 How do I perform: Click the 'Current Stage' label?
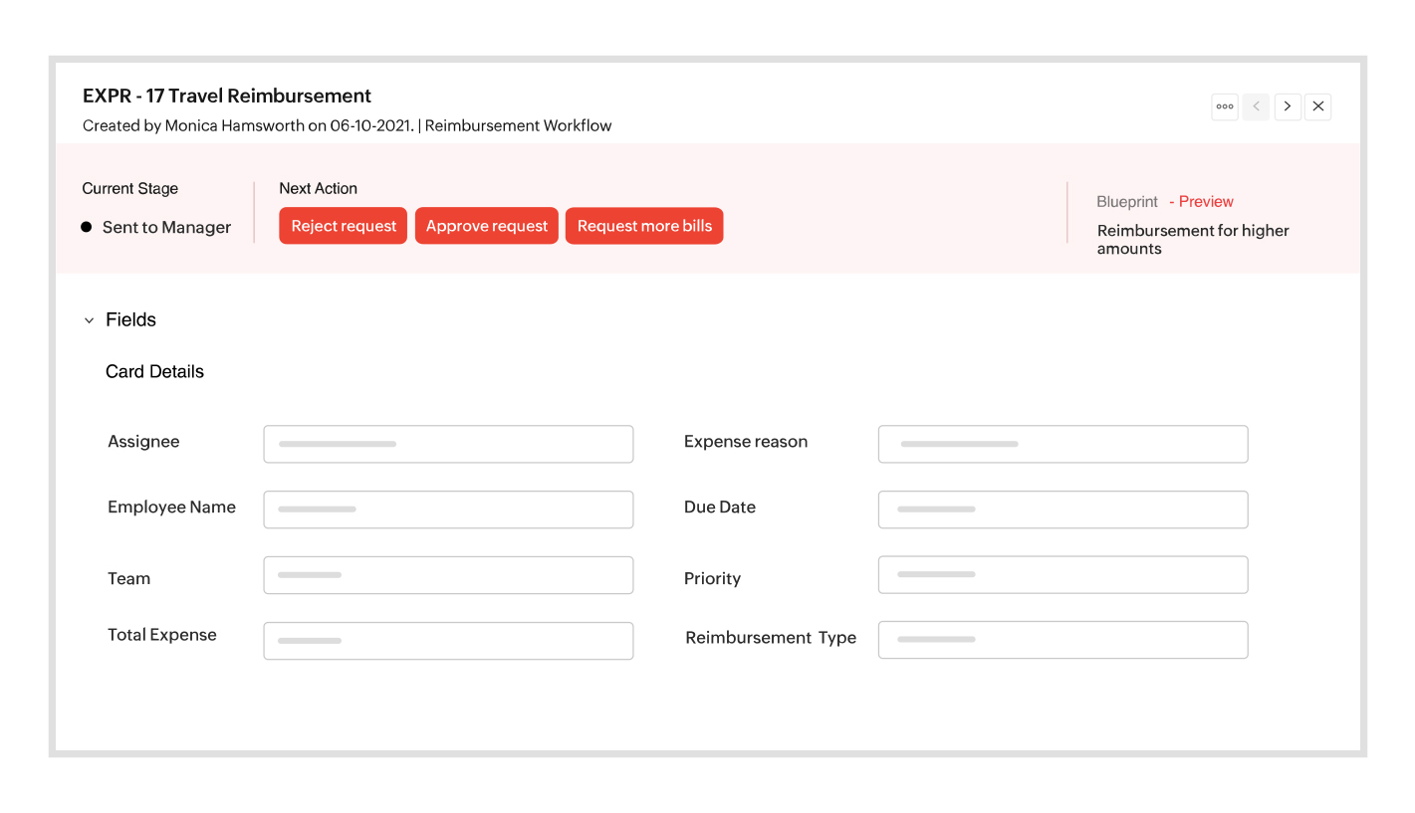coord(130,188)
